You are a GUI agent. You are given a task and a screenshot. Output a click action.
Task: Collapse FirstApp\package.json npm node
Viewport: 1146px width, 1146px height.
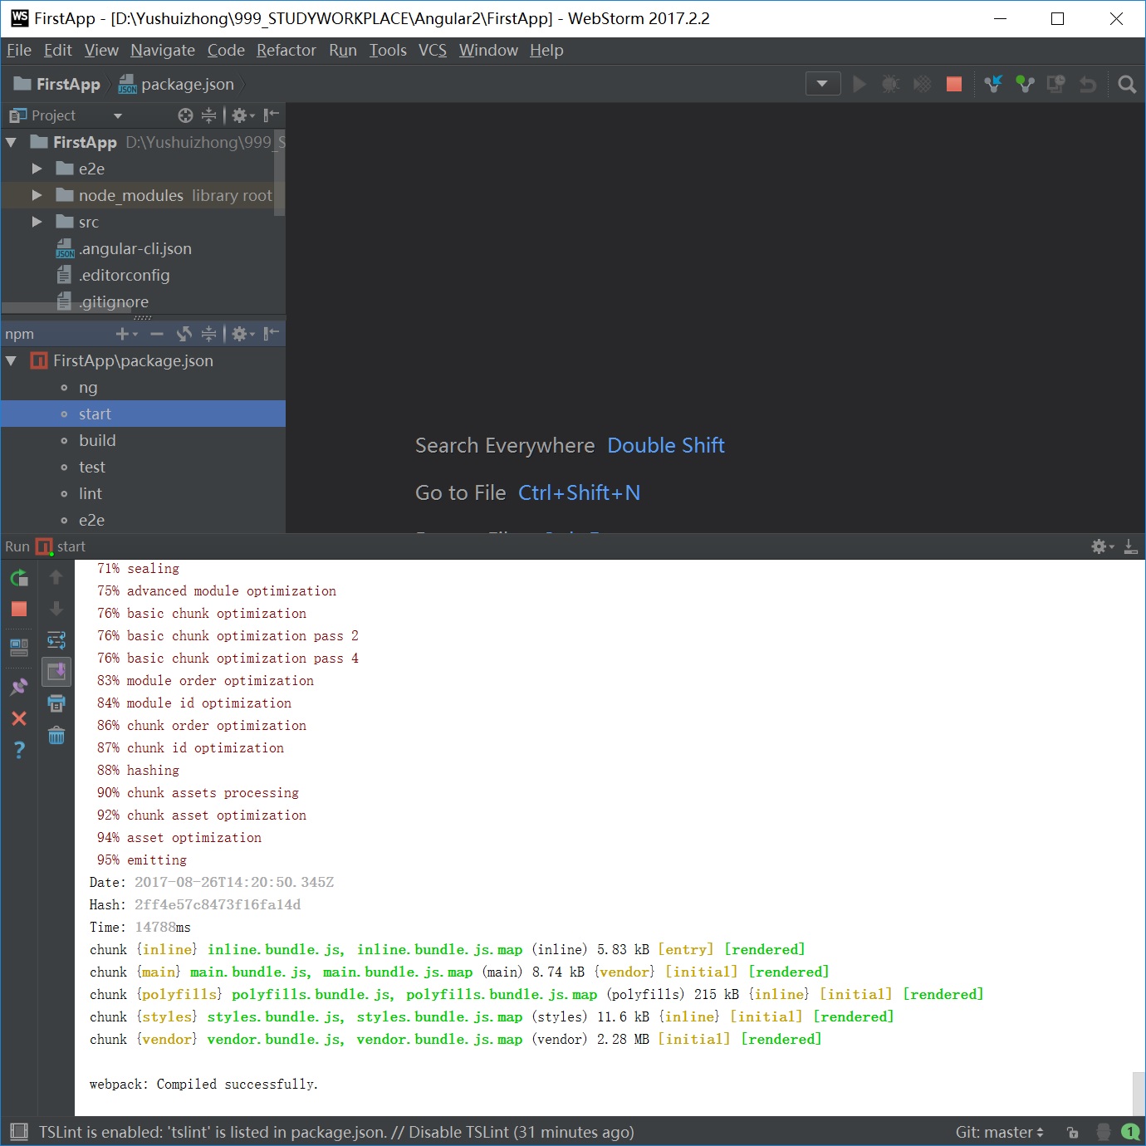point(12,361)
